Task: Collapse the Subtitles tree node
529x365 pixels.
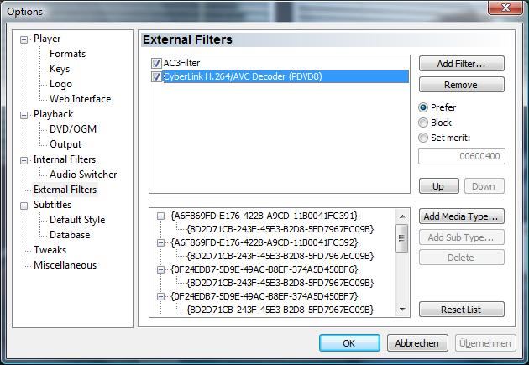Action: pyautogui.click(x=24, y=206)
